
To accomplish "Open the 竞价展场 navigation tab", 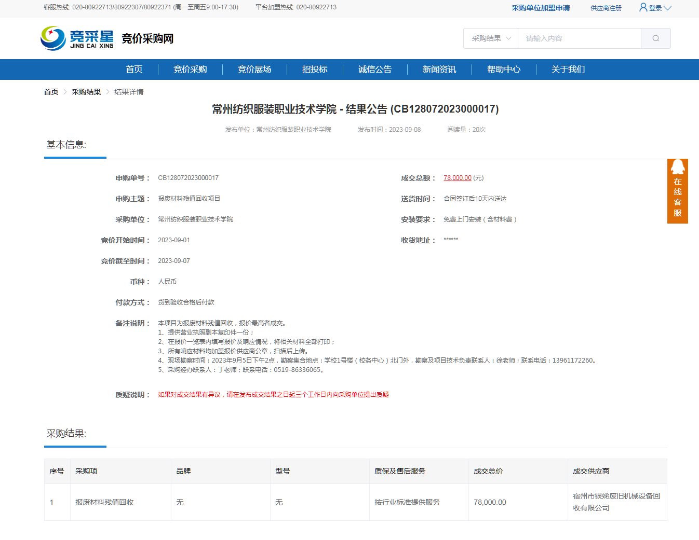I will coord(254,70).
